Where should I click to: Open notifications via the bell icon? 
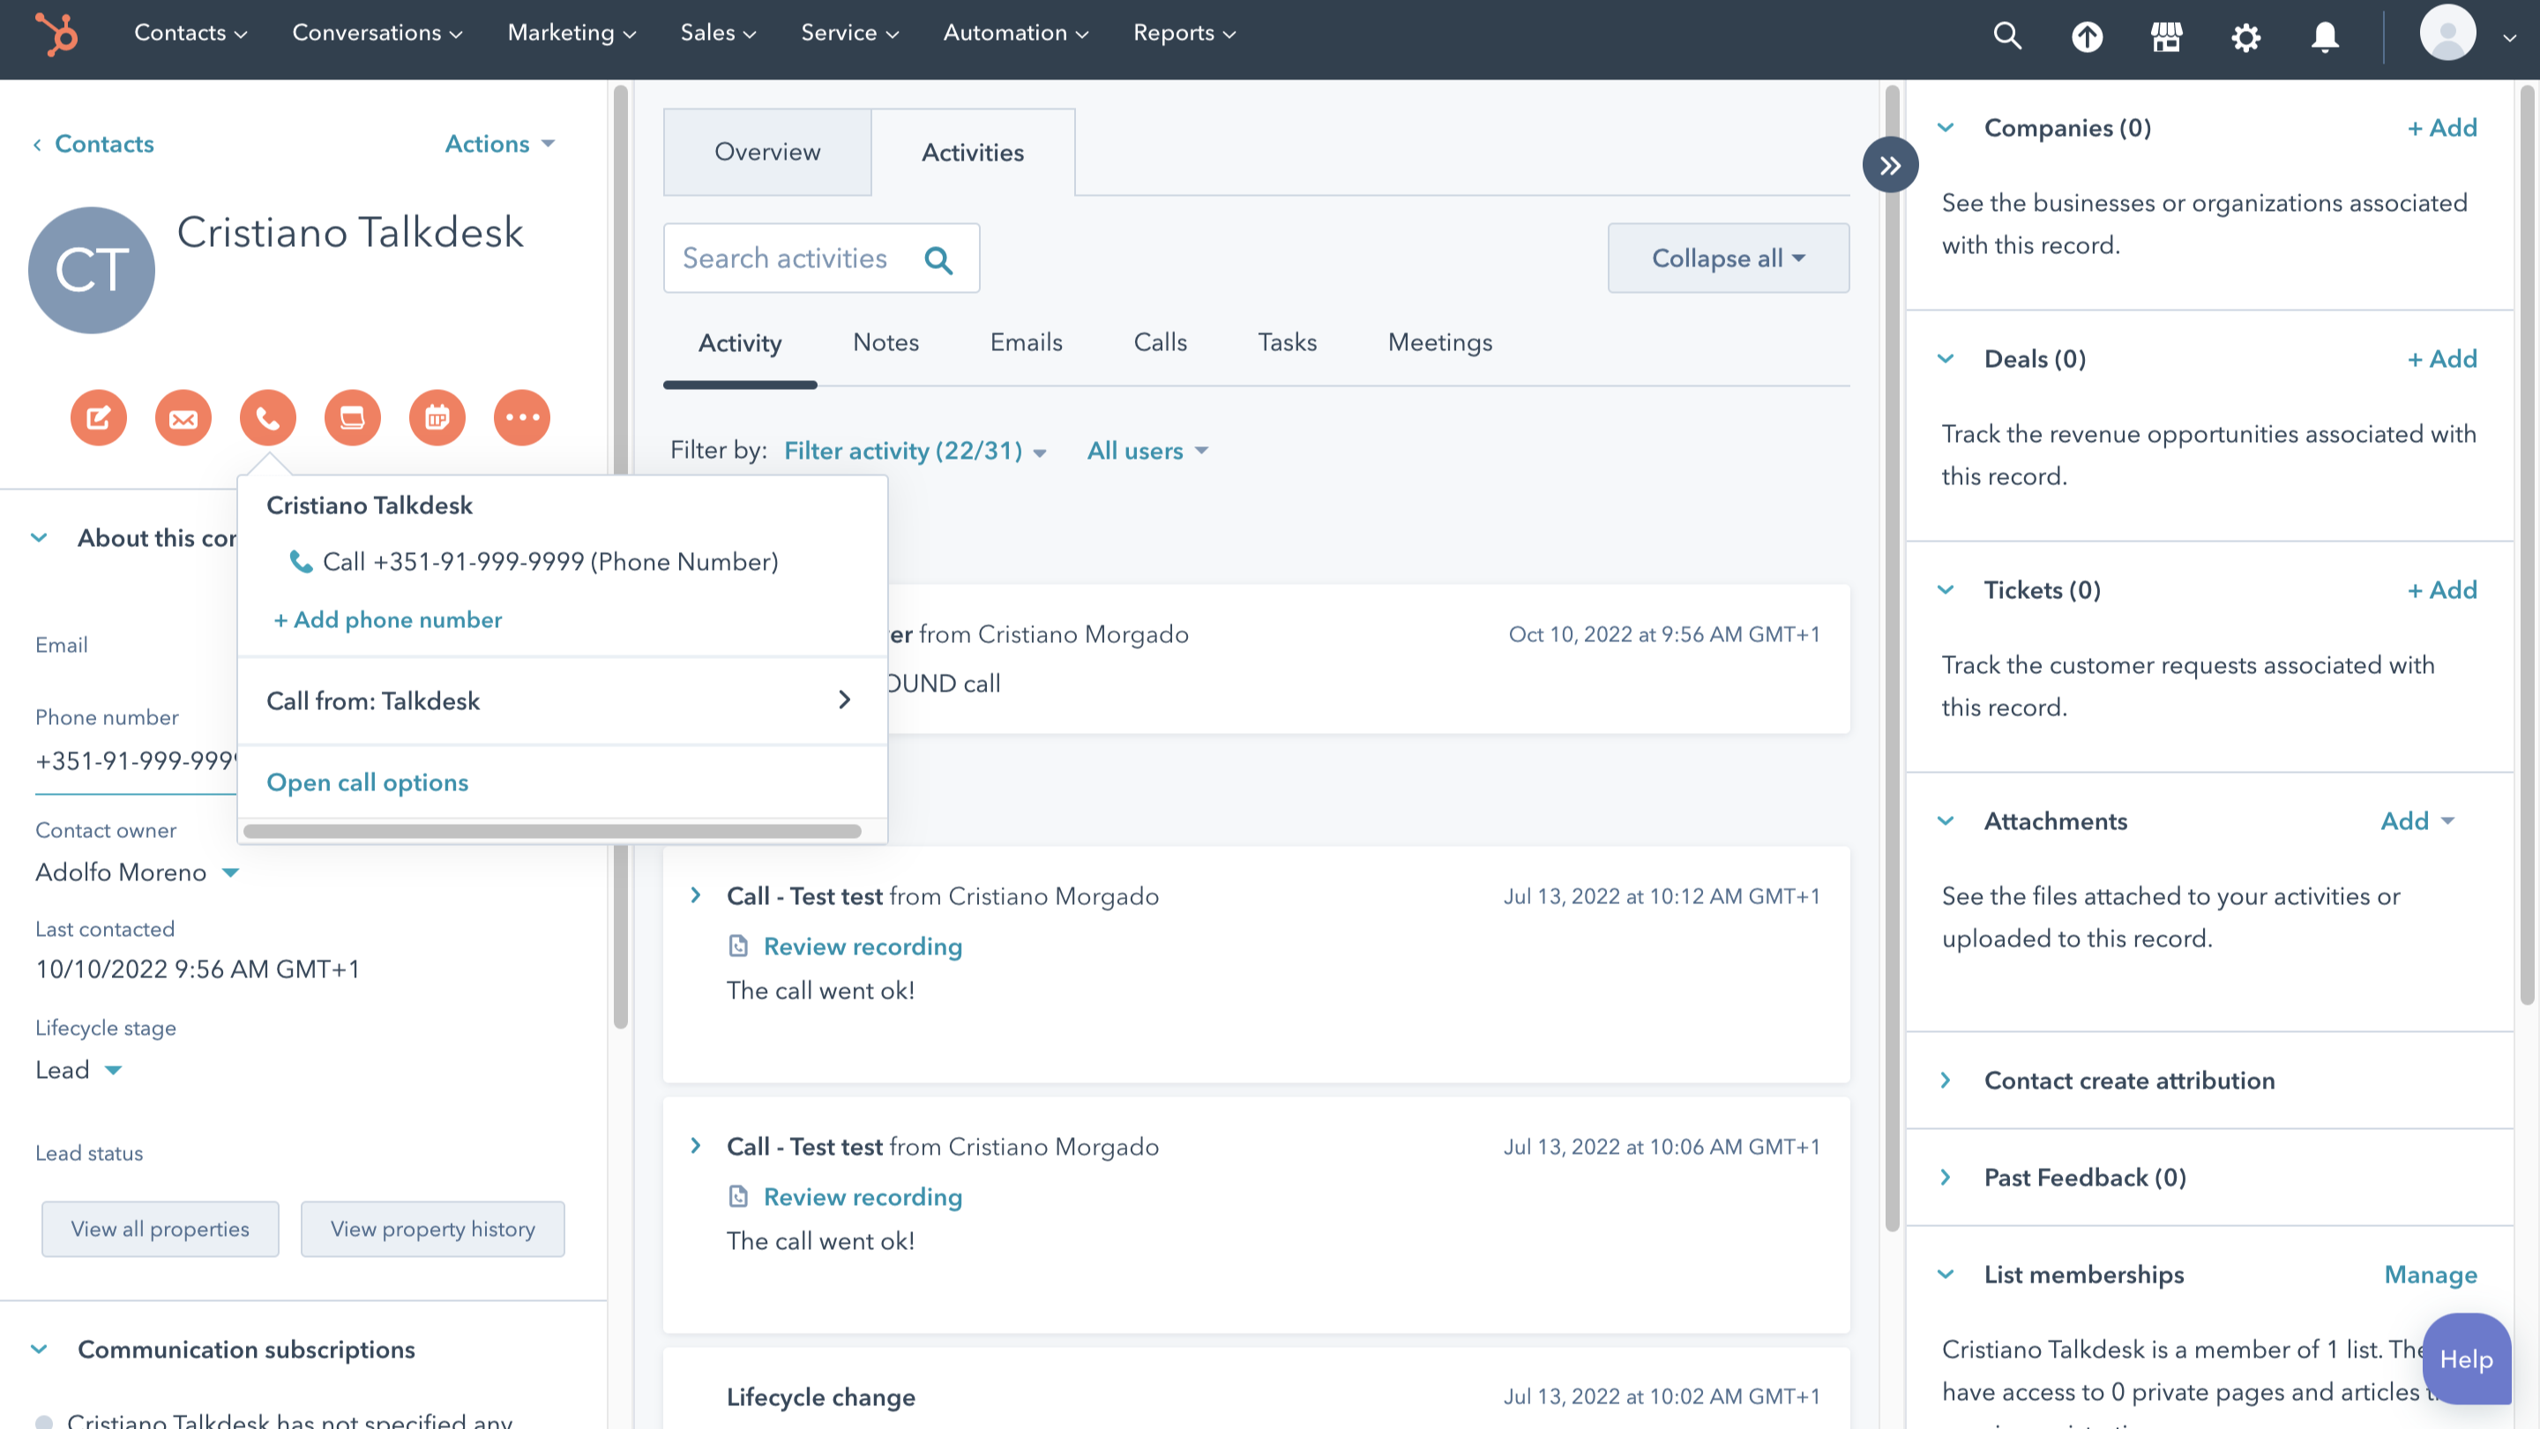[x=2324, y=36]
